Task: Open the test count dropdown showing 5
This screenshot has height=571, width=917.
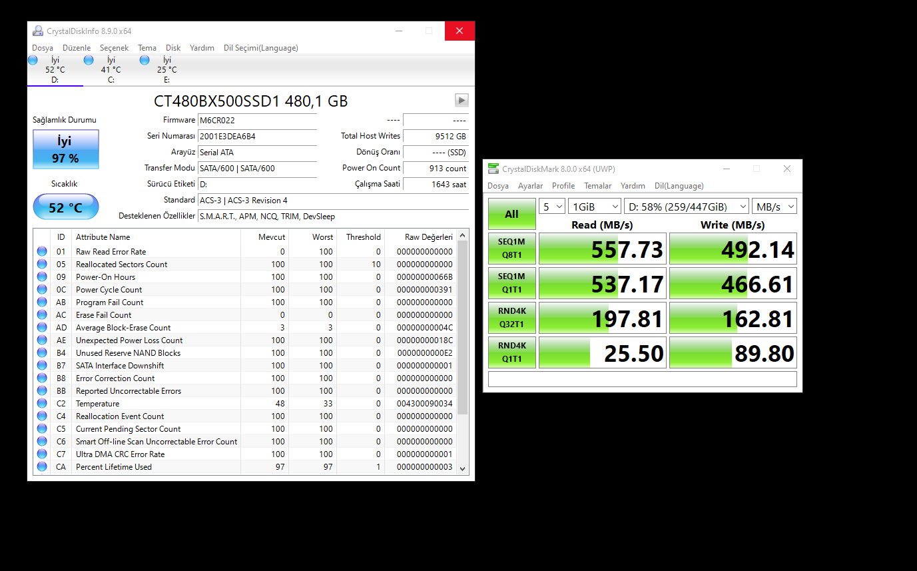Action: (552, 207)
